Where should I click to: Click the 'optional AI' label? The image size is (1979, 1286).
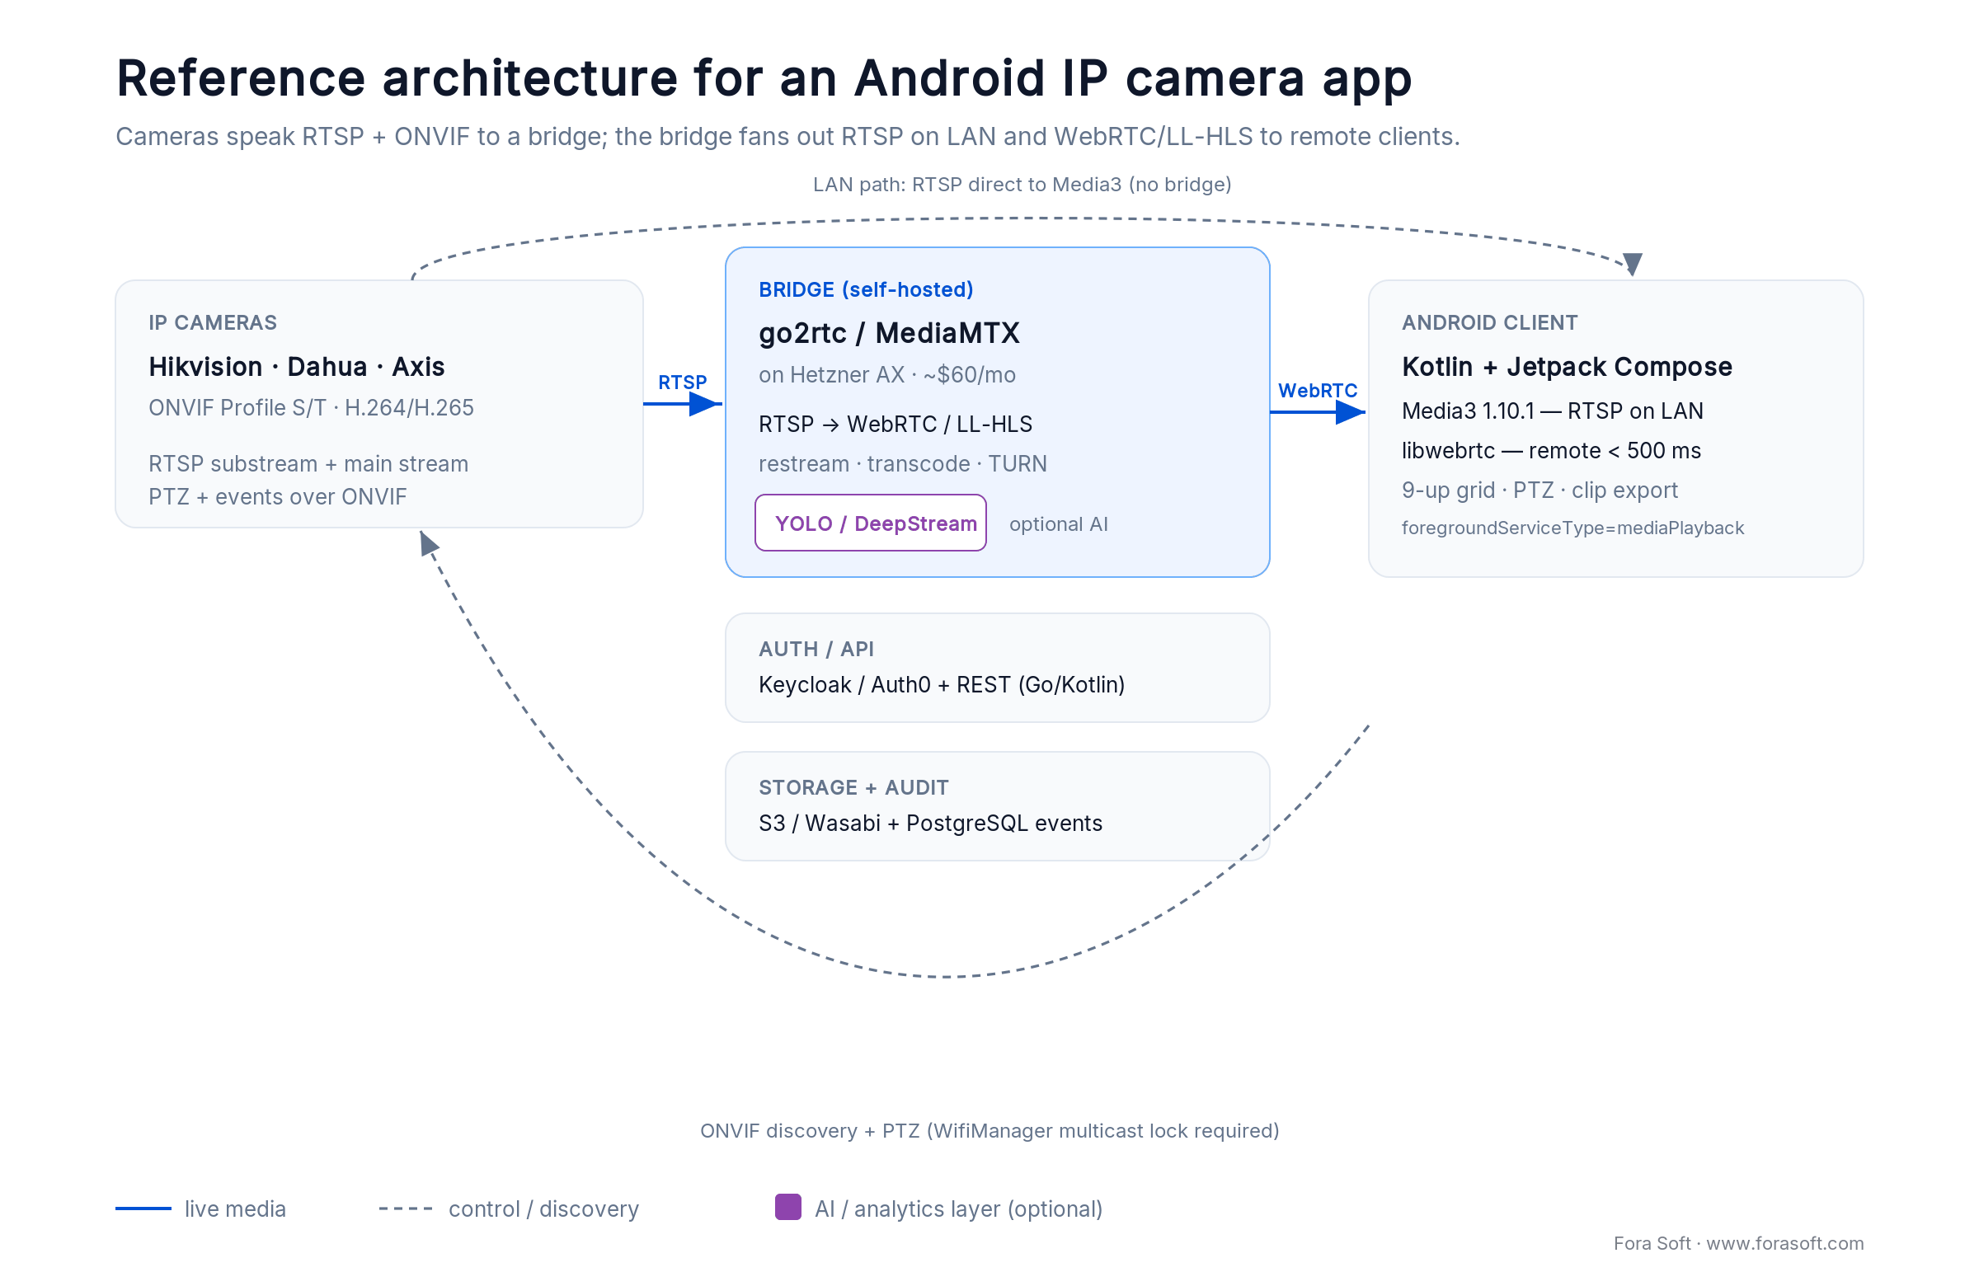(1059, 524)
